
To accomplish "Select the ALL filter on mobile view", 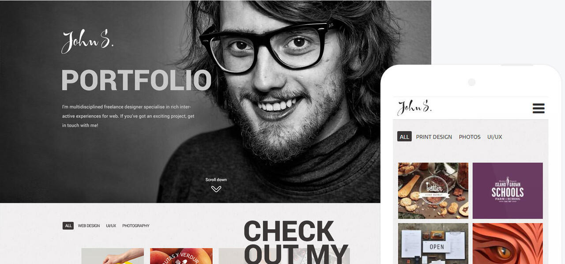I will tap(404, 137).
